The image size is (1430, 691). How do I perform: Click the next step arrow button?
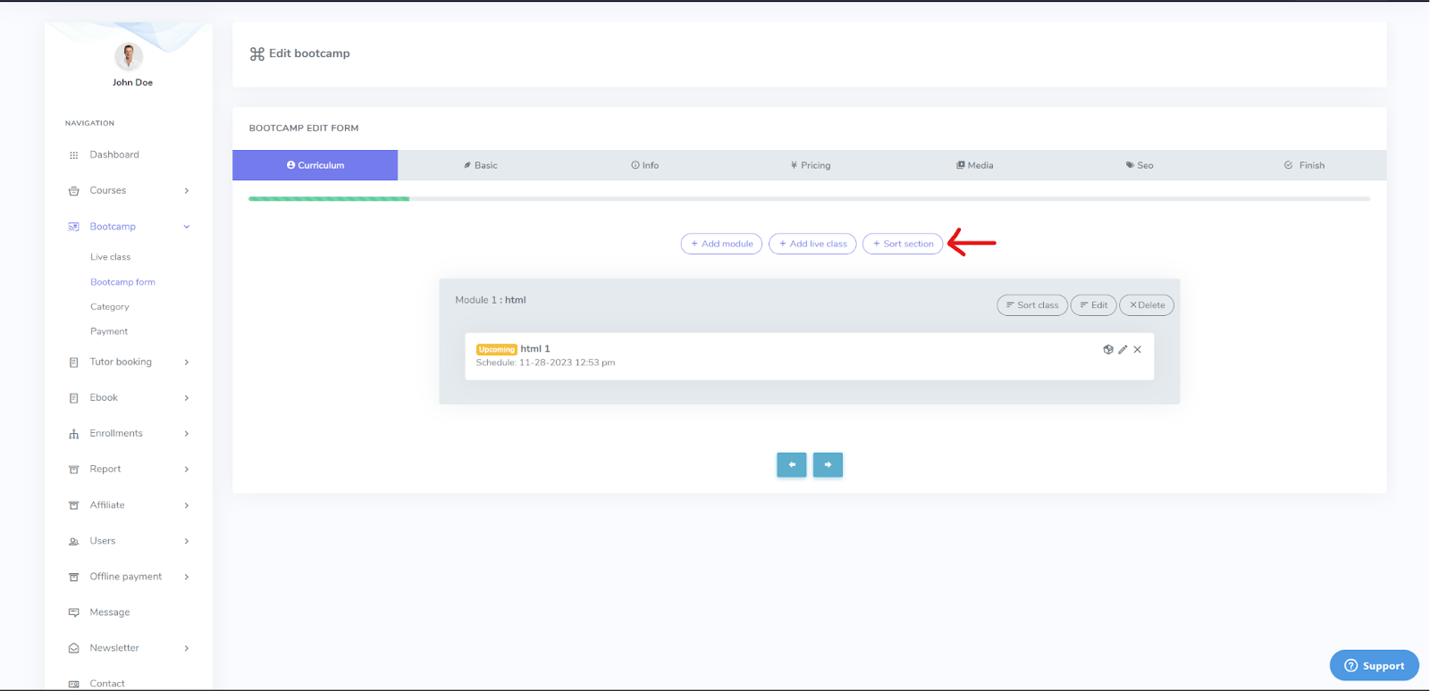[x=828, y=465]
